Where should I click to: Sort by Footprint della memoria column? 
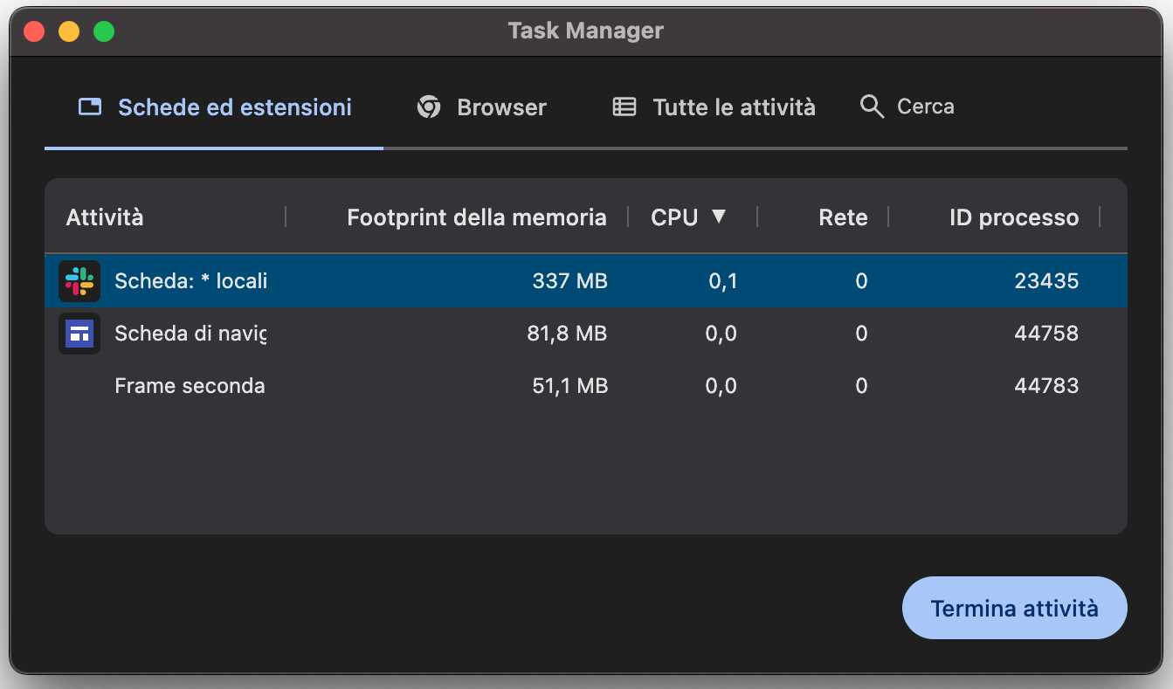coord(477,217)
